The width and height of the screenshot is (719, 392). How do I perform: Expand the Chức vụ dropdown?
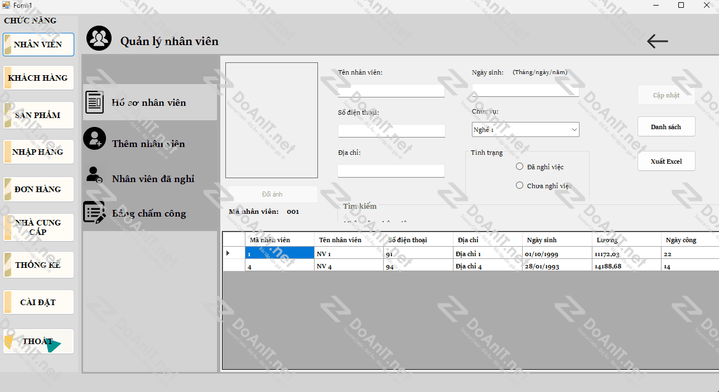pyautogui.click(x=574, y=130)
